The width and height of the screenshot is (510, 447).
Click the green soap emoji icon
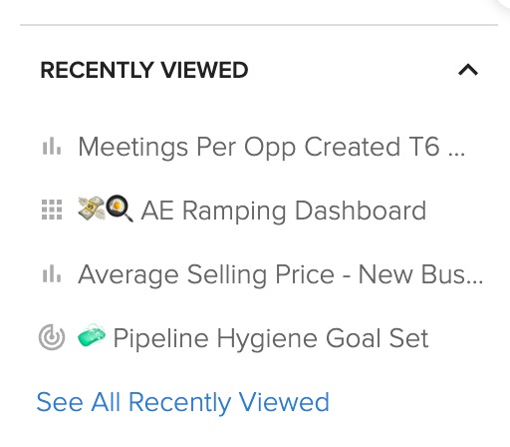pos(92,336)
